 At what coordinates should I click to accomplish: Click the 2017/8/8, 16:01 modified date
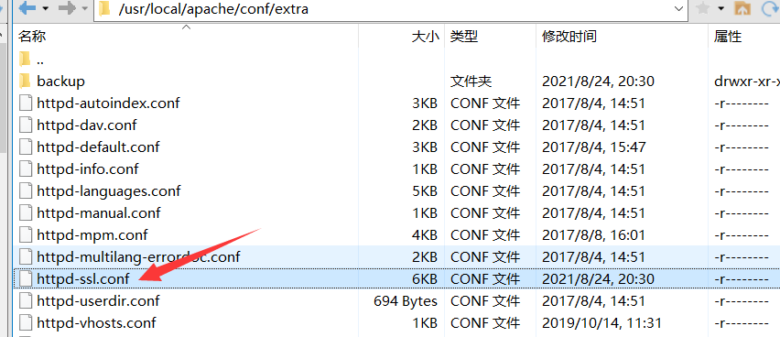[x=593, y=235]
